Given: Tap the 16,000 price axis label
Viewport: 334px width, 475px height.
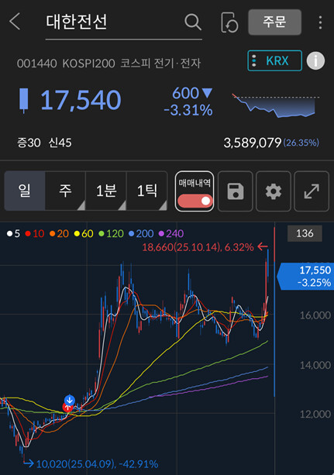Looking at the screenshot, I should pyautogui.click(x=315, y=315).
